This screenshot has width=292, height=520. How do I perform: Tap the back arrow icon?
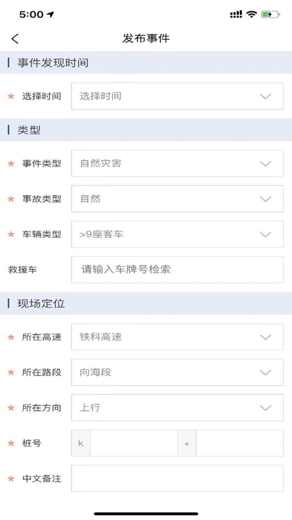click(15, 38)
